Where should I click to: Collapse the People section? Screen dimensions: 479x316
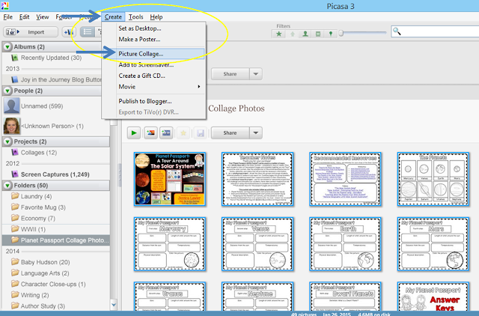[7, 91]
